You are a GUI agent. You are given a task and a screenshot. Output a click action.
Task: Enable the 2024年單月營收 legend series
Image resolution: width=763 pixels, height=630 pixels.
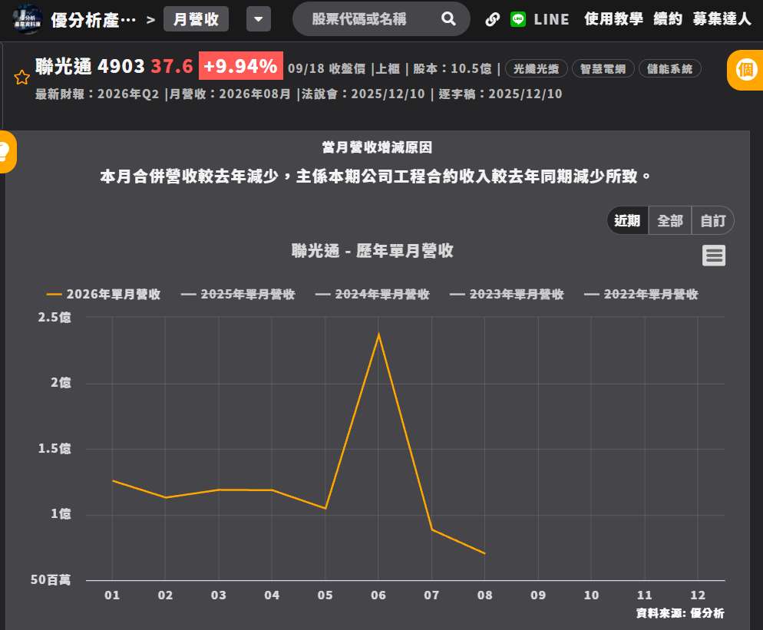click(372, 295)
